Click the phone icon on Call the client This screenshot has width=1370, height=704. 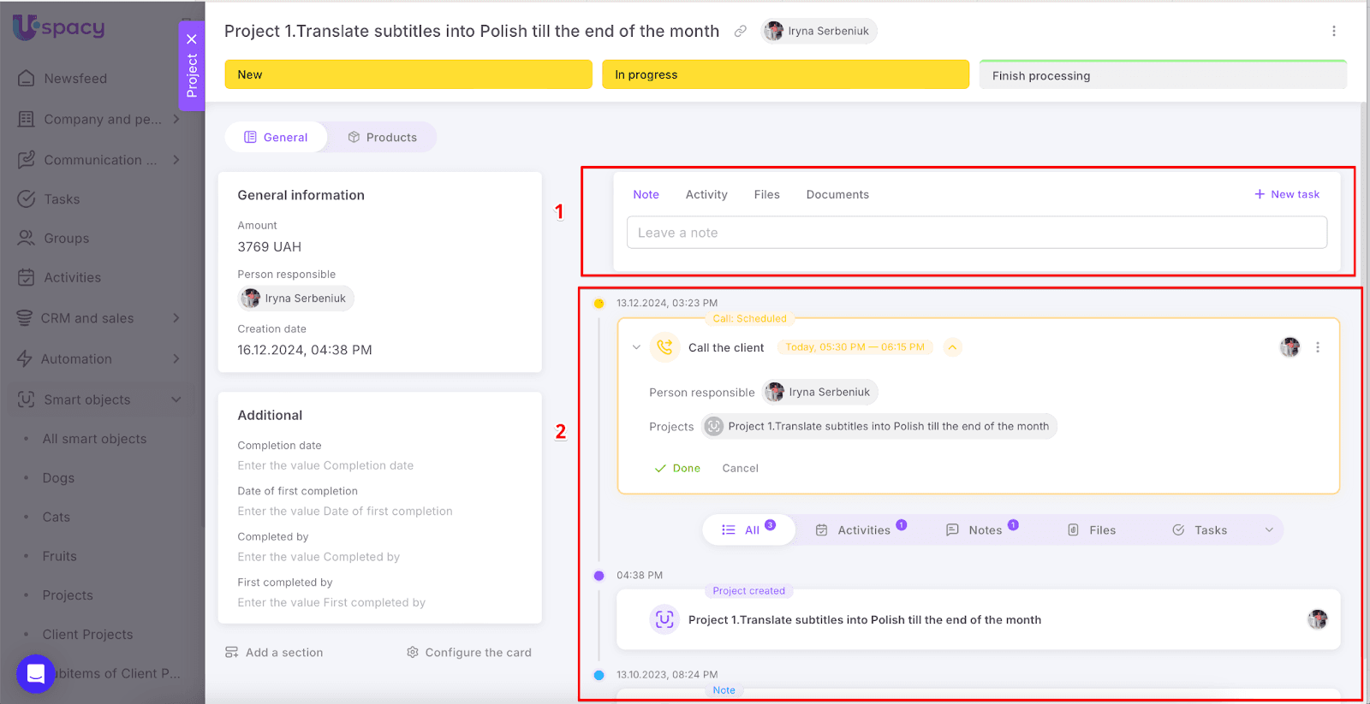[664, 347]
